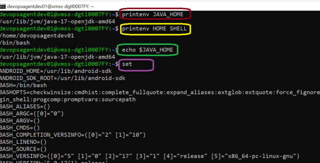Click the ANDROID_SDK_ROOT variable line
The width and height of the screenshot is (320, 163).
(62, 78)
